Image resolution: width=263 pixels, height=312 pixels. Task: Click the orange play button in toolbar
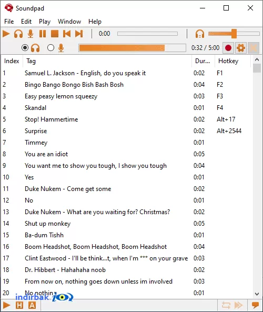click(6, 34)
